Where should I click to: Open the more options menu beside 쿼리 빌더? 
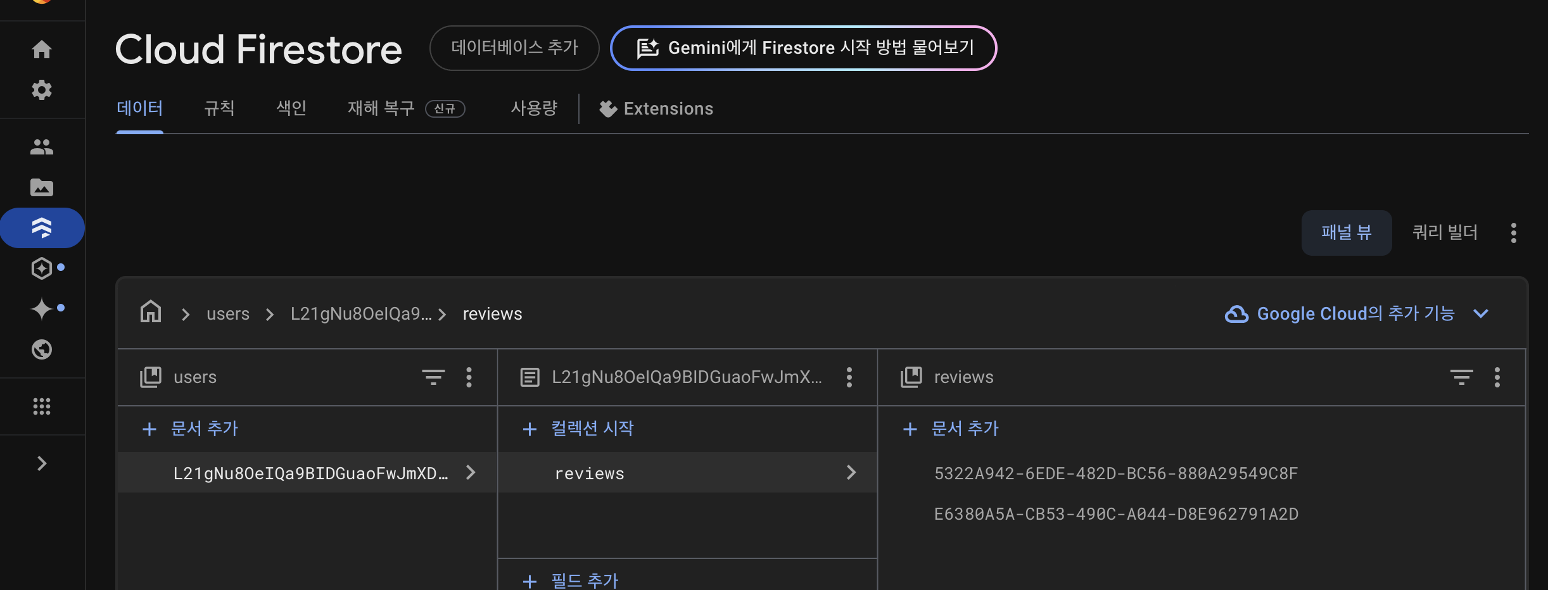click(1514, 233)
